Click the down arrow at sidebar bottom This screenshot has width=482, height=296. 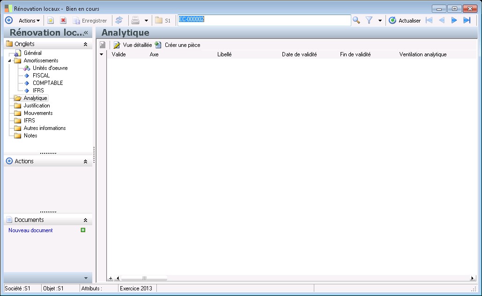[86, 278]
